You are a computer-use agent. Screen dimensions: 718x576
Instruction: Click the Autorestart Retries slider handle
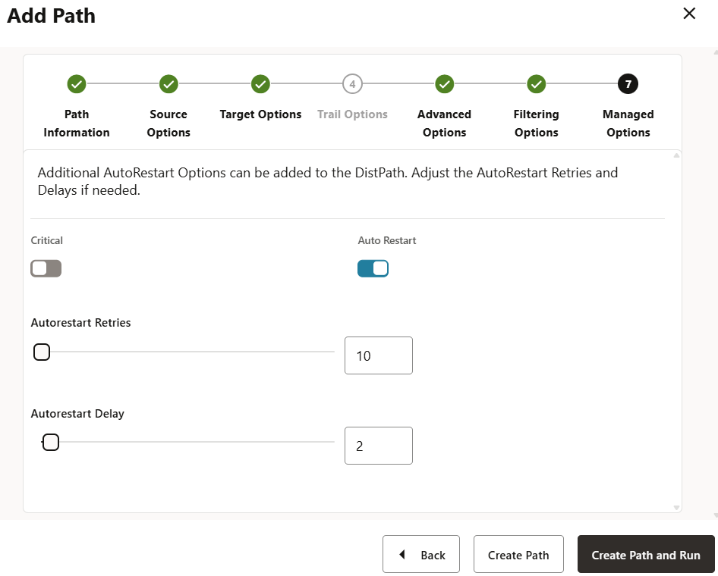coord(42,352)
